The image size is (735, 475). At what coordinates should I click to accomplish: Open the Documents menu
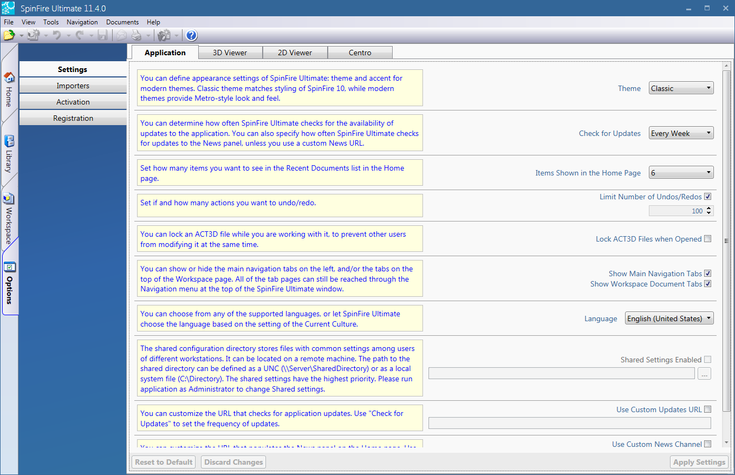click(122, 22)
